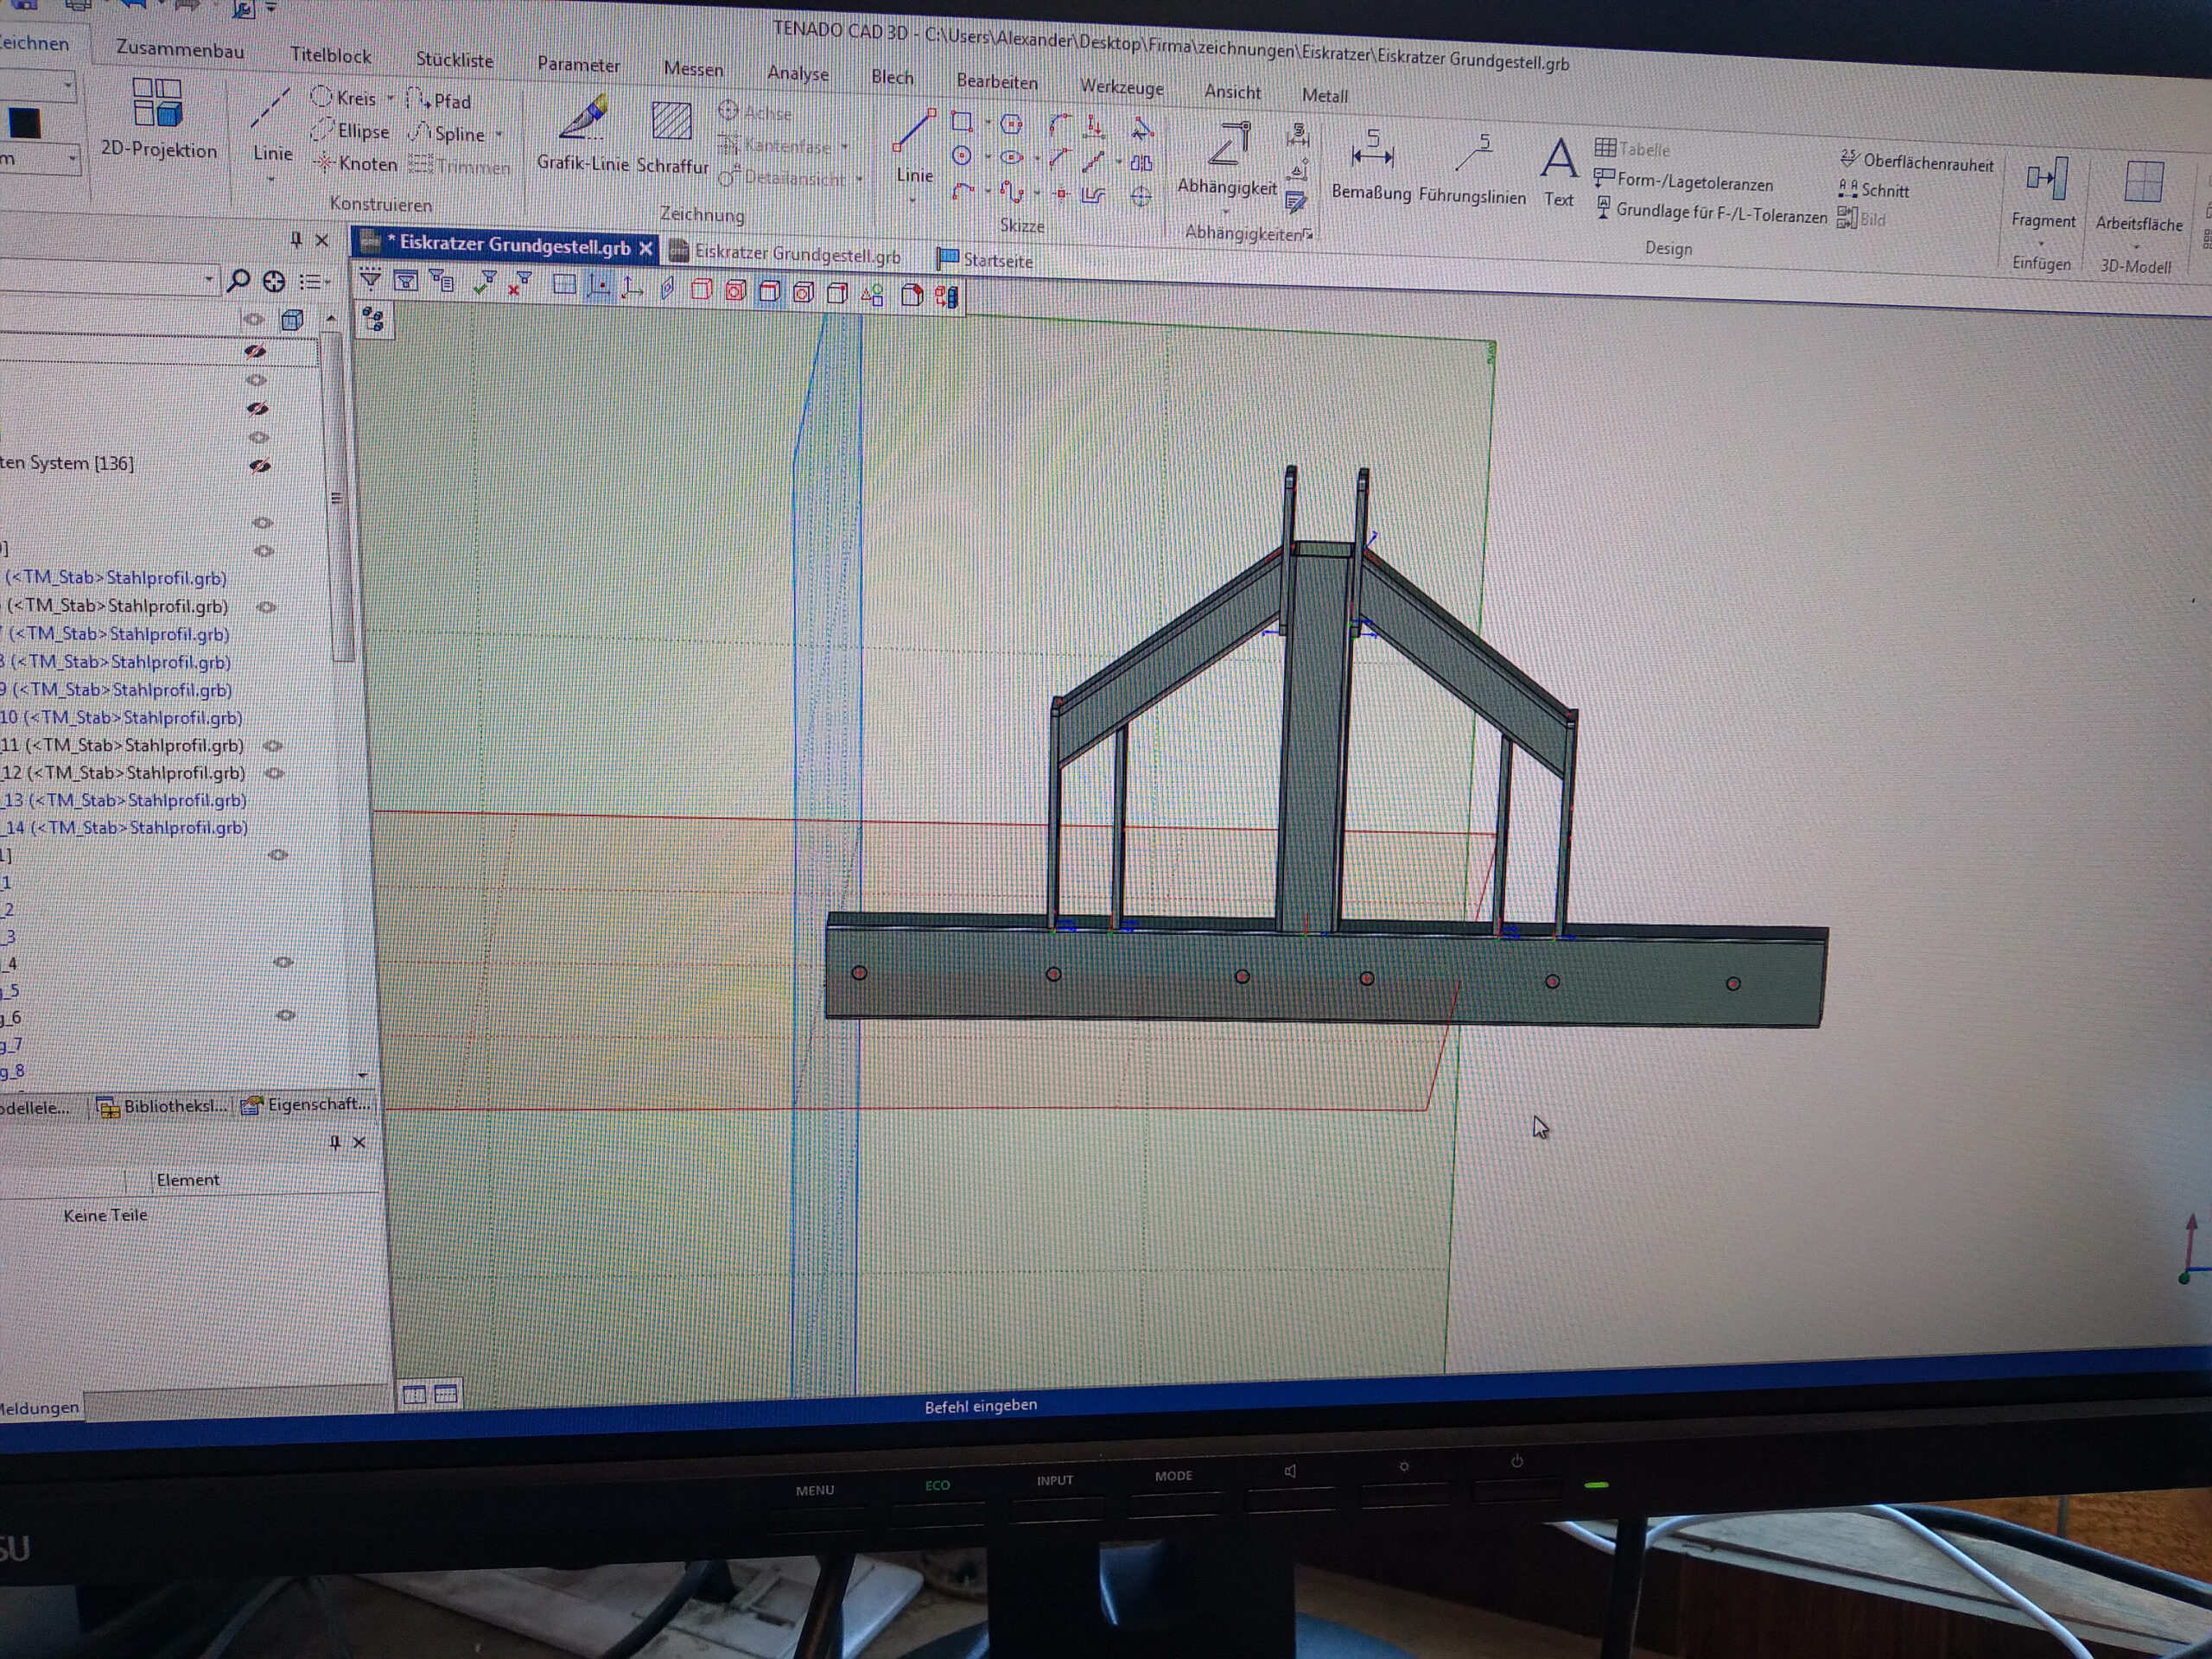Screen dimensions: 2212x1659
Task: Activate the Schraffur hatch tool
Action: click(672, 137)
